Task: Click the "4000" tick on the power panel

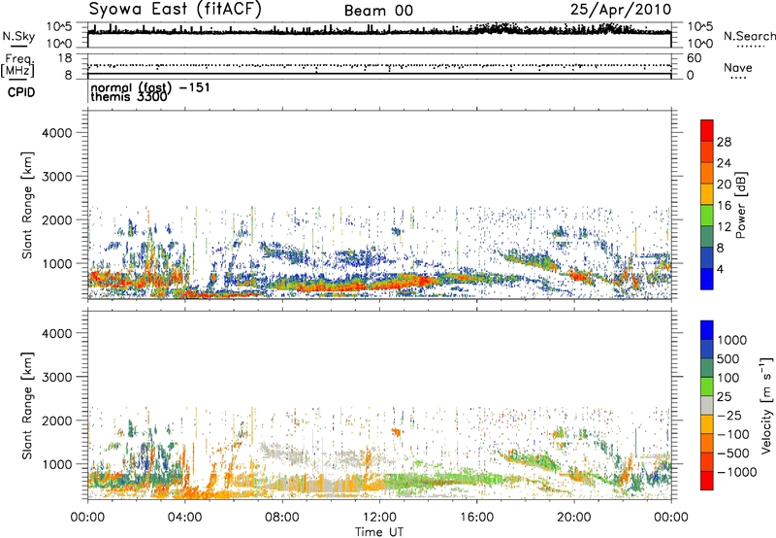Action: [x=56, y=133]
